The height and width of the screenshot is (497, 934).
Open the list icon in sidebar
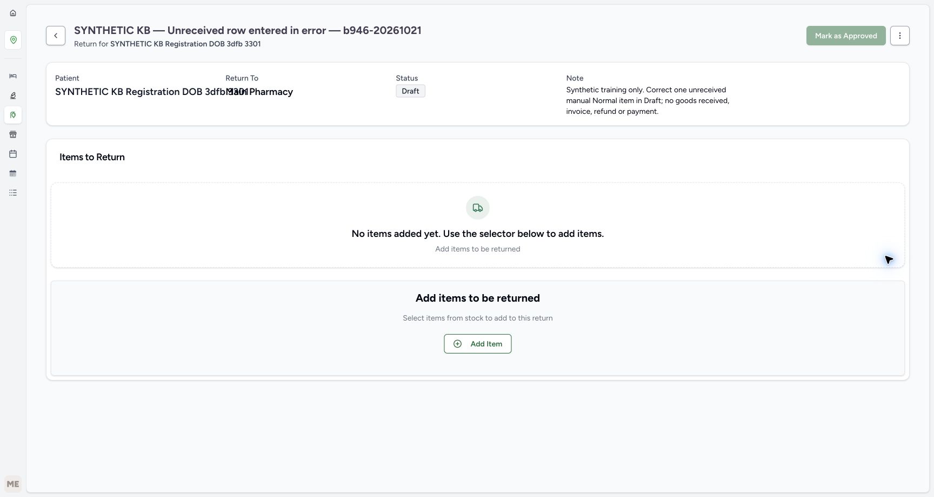pos(13,193)
